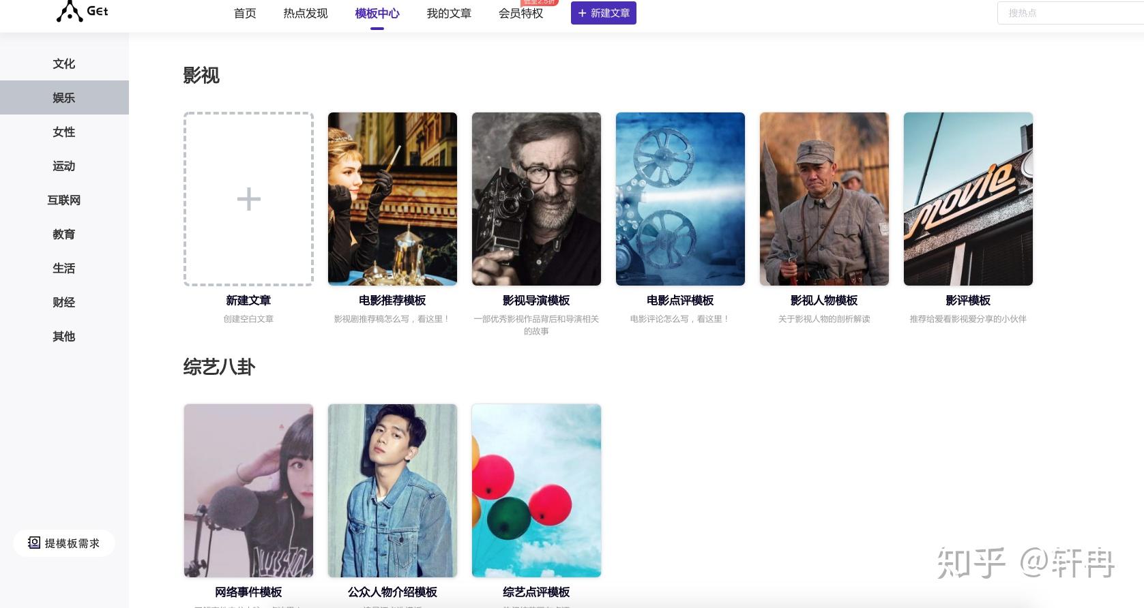Select the 互联网 category in the sidebar
This screenshot has width=1144, height=608.
click(64, 200)
